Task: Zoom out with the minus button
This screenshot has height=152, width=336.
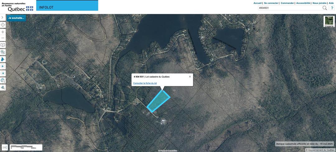Action: tap(3, 38)
